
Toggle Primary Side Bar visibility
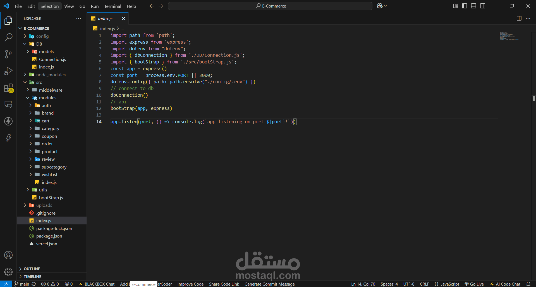(465, 6)
